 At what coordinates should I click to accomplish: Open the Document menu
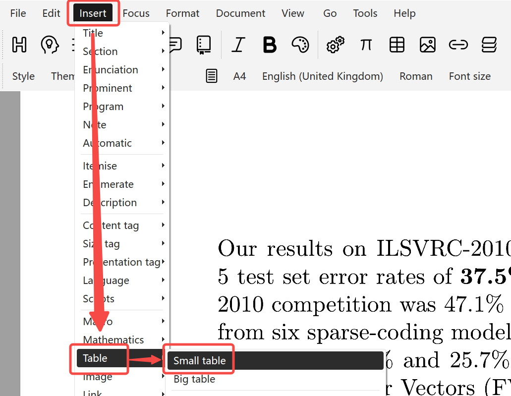240,13
